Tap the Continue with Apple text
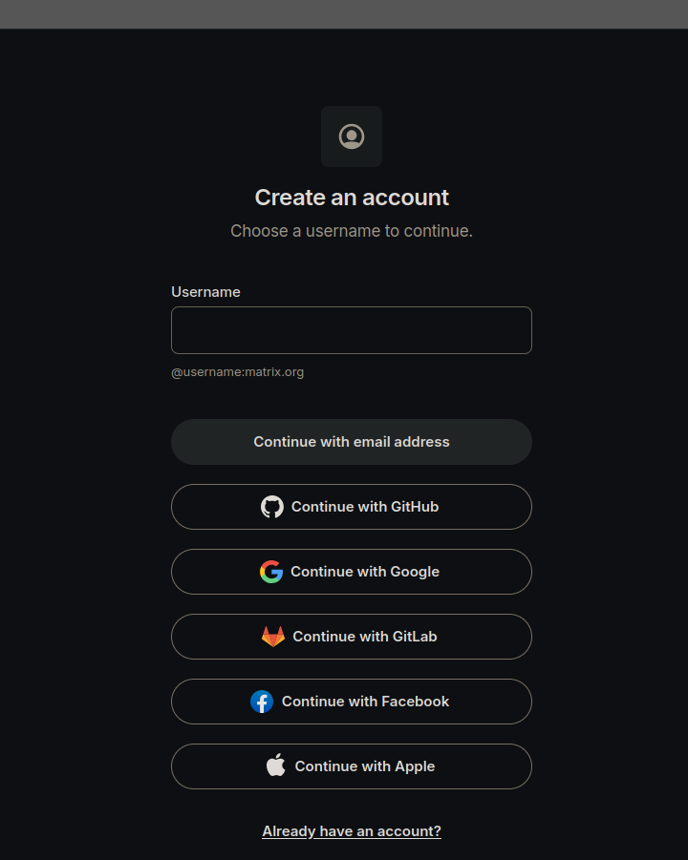 point(365,766)
